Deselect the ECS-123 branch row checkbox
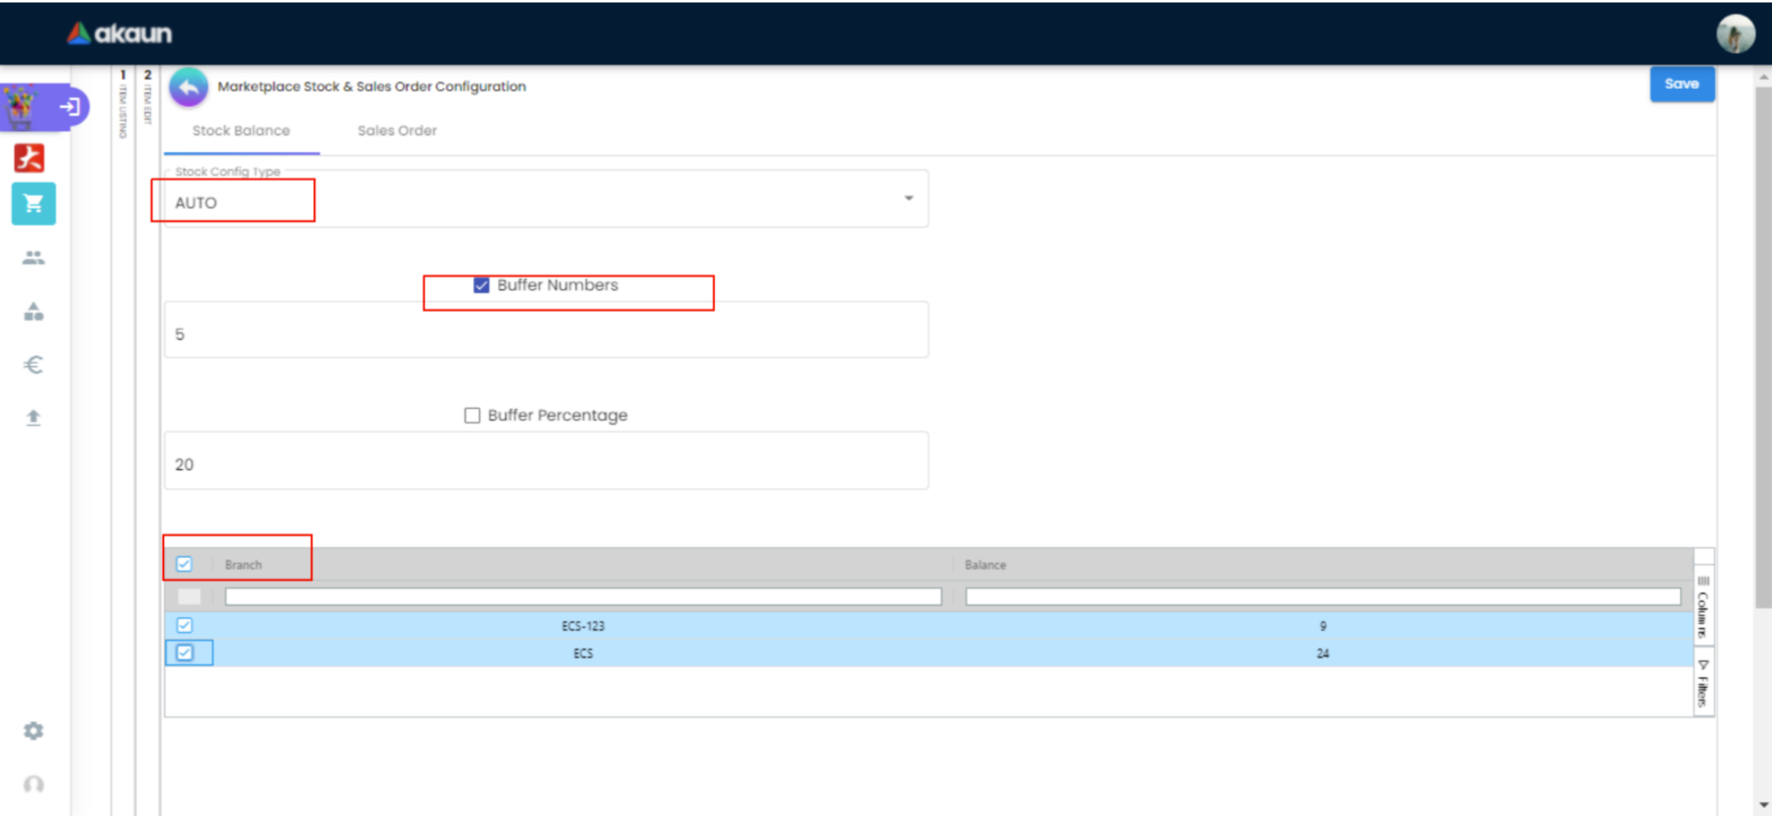This screenshot has width=1772, height=816. (x=184, y=625)
